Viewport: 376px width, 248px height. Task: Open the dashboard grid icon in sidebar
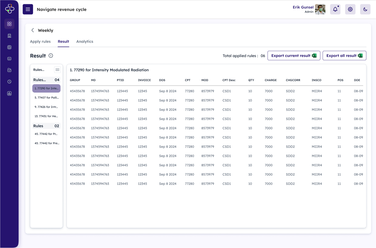[x=9, y=24]
